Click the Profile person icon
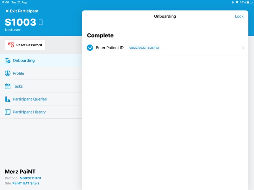The height and width of the screenshot is (190, 254). 7,73
